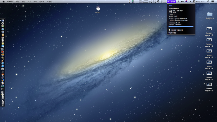Open the 윈도우 (Window) menu
The width and height of the screenshot is (217, 122).
click(42, 1)
